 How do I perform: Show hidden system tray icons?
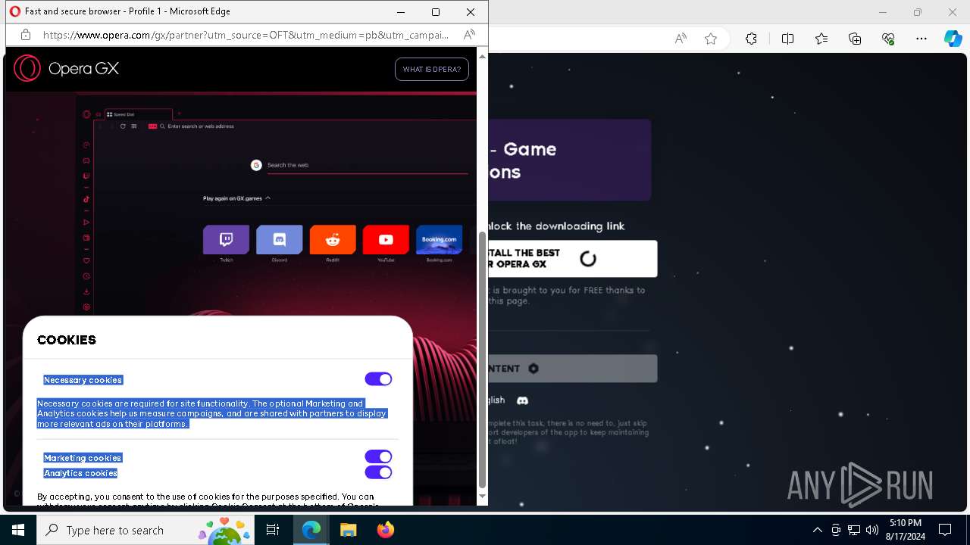(x=817, y=530)
